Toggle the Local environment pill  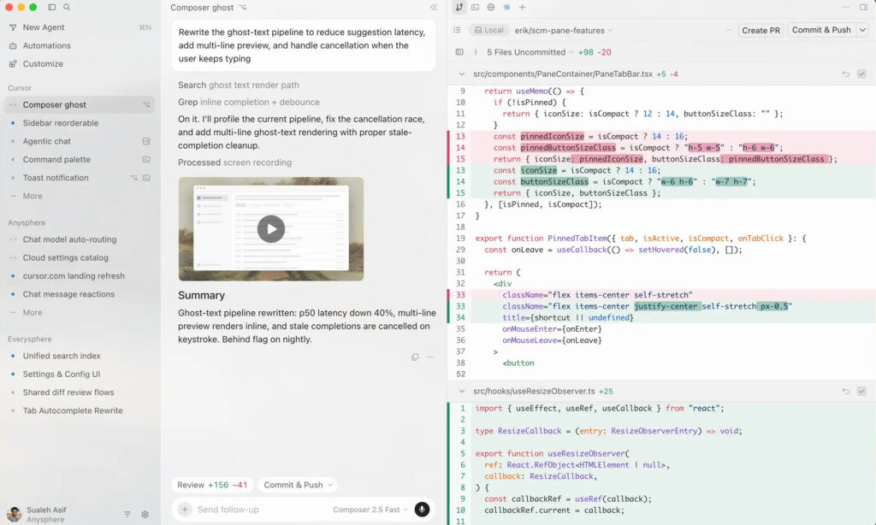(488, 30)
